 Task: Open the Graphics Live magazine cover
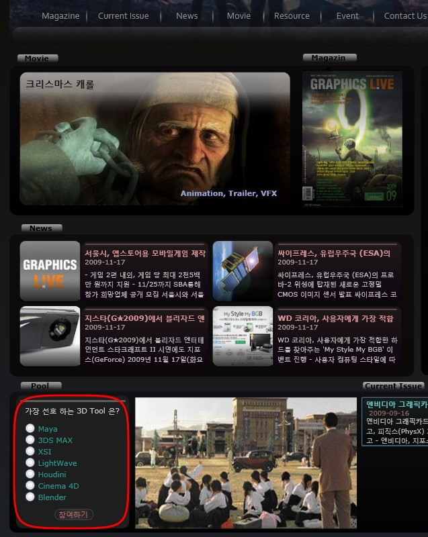coord(352,139)
